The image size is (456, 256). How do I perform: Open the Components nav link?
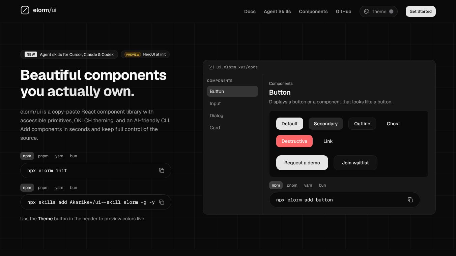point(313,11)
